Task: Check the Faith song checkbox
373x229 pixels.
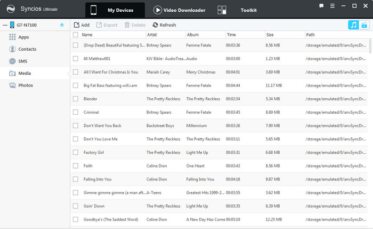Action: (76, 165)
